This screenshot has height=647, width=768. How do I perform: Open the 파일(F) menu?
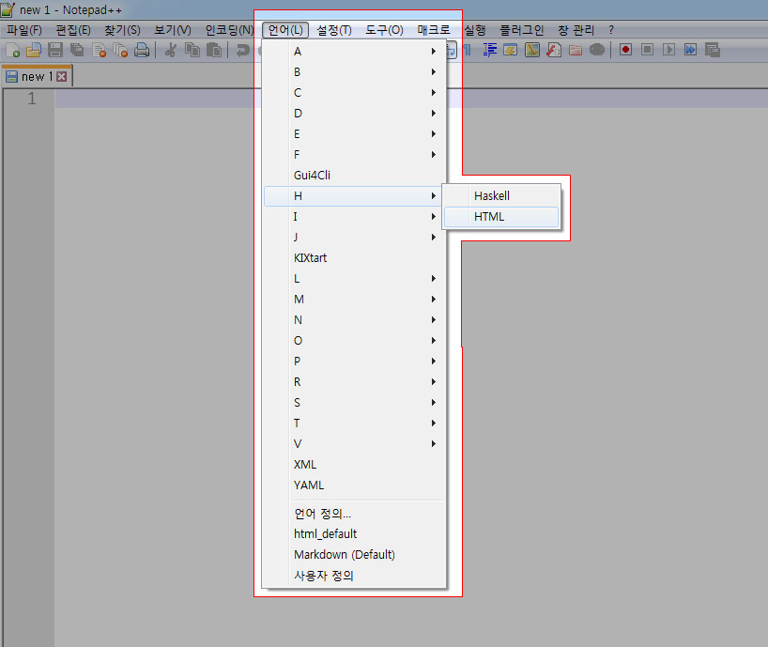(x=24, y=30)
